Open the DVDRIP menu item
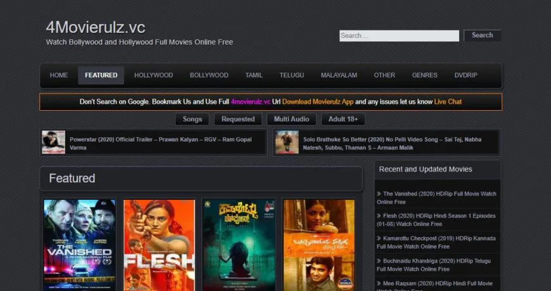This screenshot has width=551, height=291. (466, 75)
